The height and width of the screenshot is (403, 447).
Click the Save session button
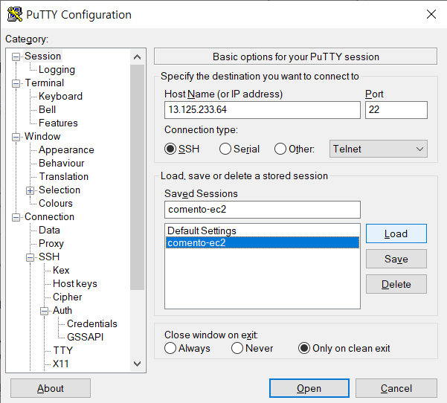(396, 259)
